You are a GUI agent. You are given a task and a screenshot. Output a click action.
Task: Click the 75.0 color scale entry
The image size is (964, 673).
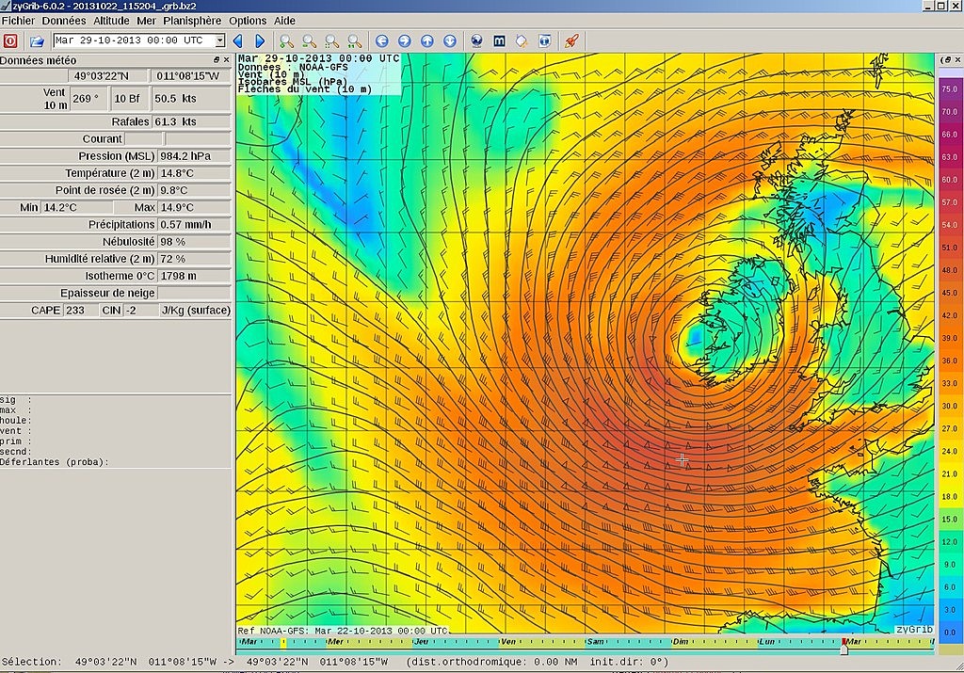(x=949, y=89)
